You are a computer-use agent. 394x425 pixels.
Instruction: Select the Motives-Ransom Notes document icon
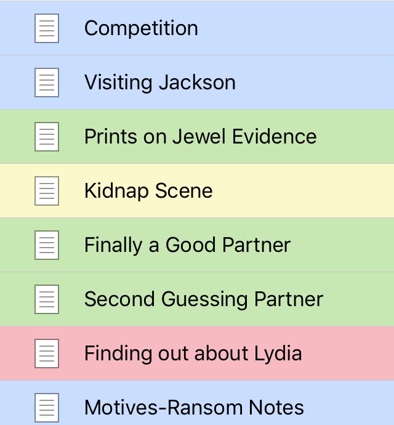(x=47, y=407)
